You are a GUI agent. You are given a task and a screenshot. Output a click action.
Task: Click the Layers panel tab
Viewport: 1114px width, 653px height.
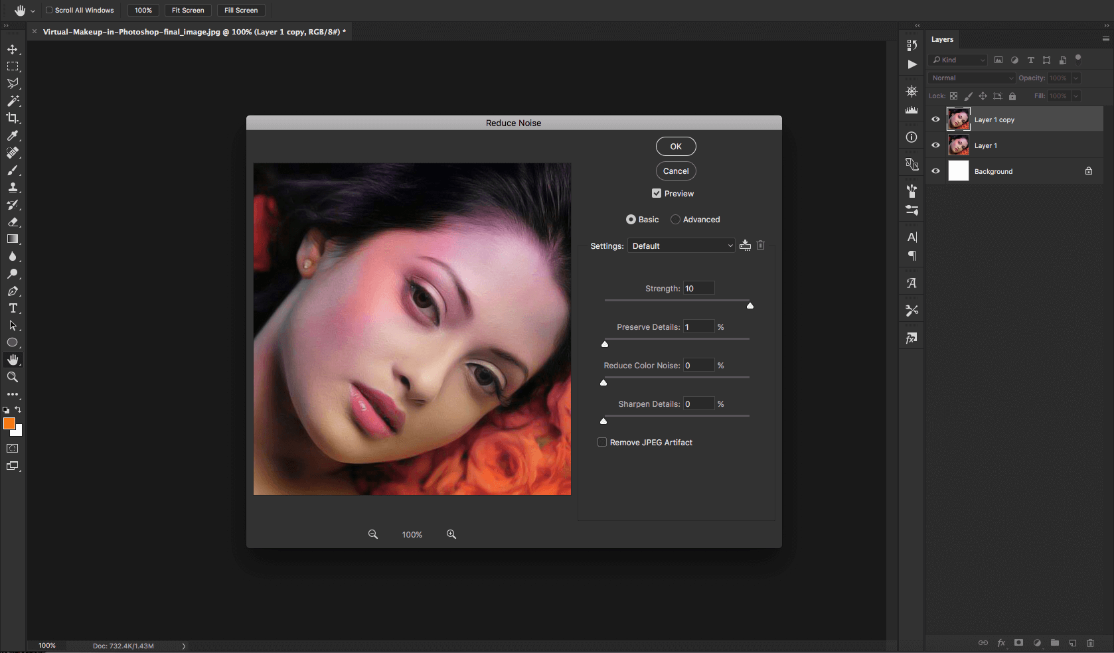coord(942,40)
